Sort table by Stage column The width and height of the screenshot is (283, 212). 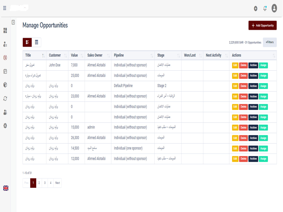pos(168,55)
